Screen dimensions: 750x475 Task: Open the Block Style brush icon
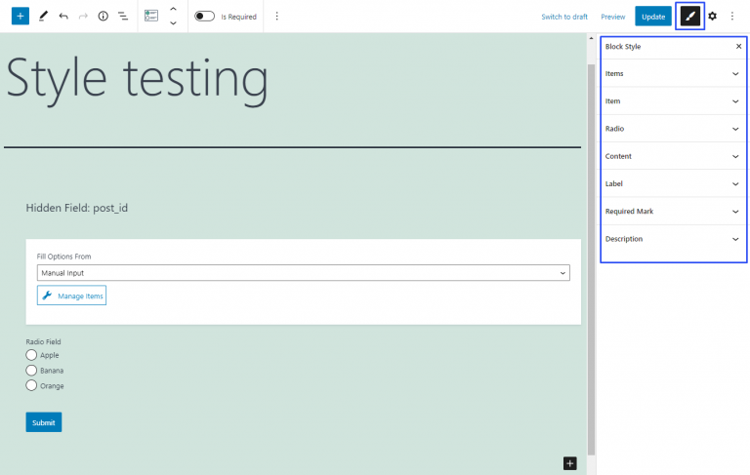point(690,17)
